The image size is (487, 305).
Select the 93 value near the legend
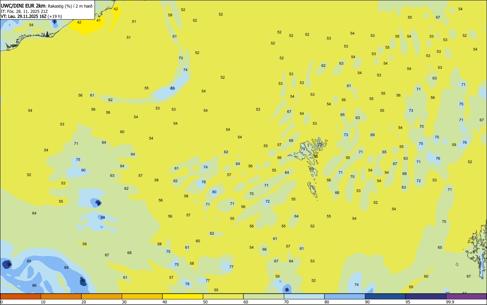(287, 290)
